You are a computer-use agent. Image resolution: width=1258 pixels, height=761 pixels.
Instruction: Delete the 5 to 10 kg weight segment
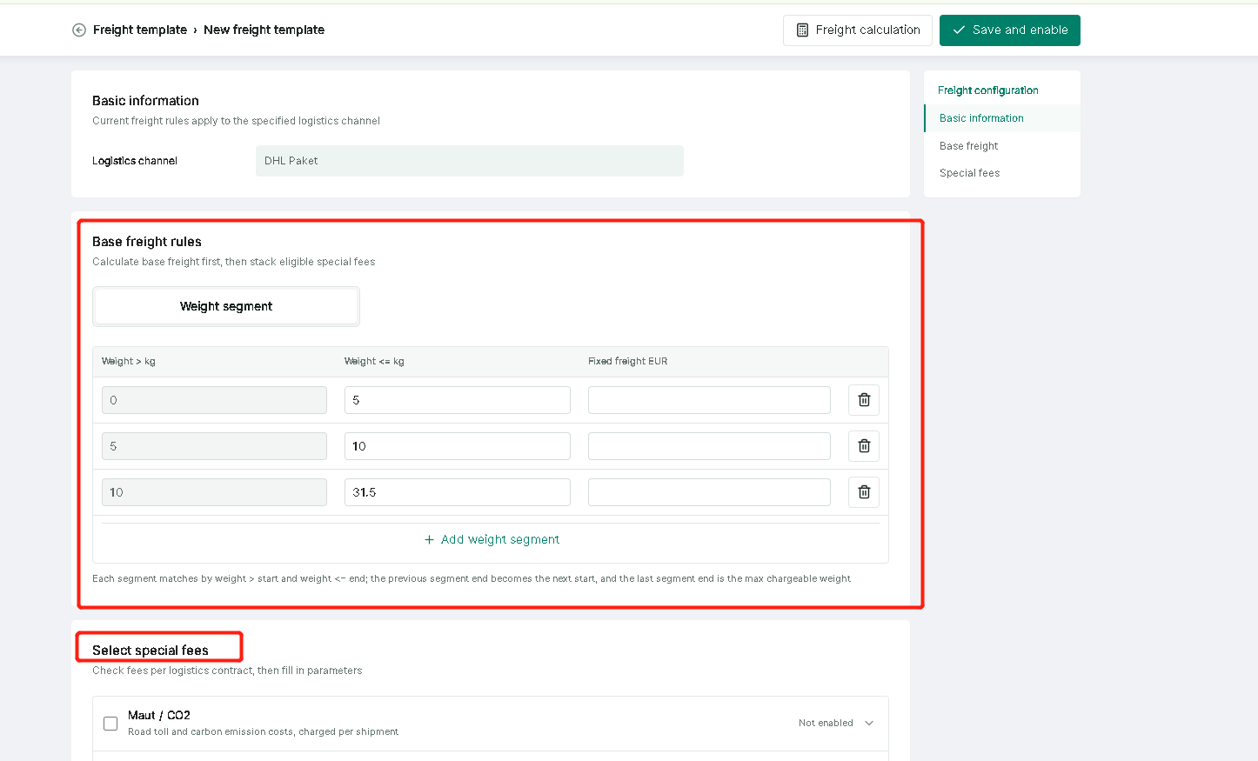coord(864,446)
